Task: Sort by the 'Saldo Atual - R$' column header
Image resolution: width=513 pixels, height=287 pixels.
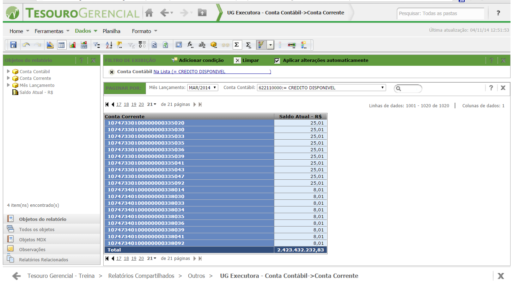Action: coord(300,116)
